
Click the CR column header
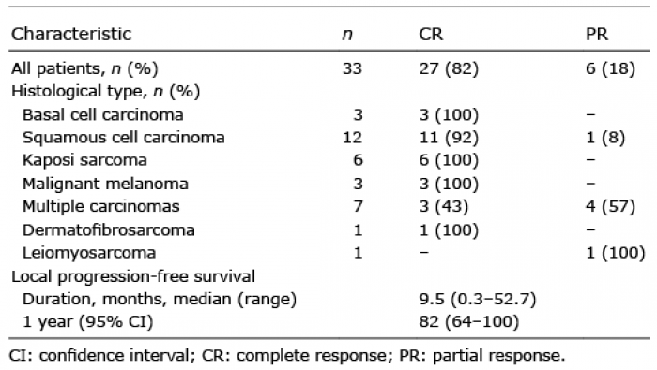pos(431,34)
